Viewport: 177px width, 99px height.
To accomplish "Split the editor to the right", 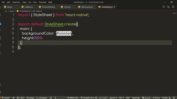I will click(x=173, y=7).
